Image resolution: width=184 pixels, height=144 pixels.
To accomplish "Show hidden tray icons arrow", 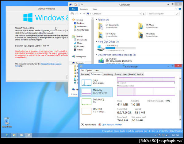I will (x=155, y=135).
